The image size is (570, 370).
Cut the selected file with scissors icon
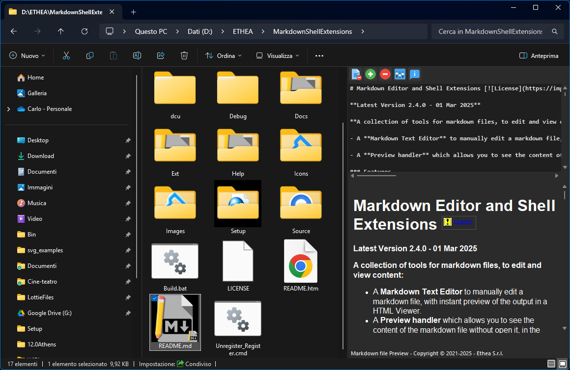66,55
